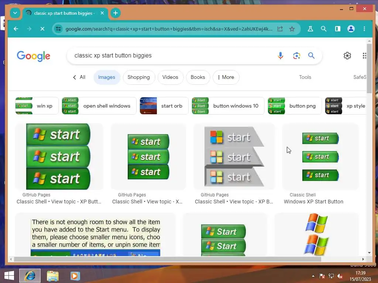Open File Explorer from the taskbar

coord(53,276)
